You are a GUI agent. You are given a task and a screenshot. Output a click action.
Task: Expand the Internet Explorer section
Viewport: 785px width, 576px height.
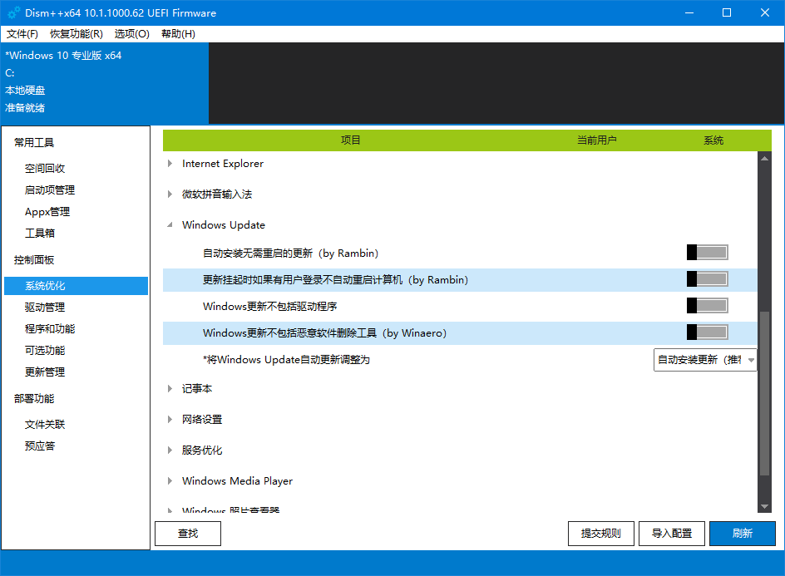point(170,164)
